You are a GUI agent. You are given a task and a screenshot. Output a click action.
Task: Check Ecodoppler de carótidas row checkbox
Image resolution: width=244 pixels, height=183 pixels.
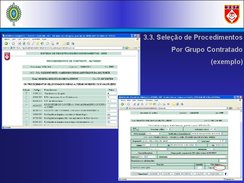pyautogui.click(x=27, y=106)
